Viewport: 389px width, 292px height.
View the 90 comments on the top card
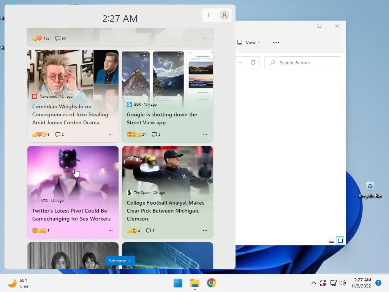point(60,38)
